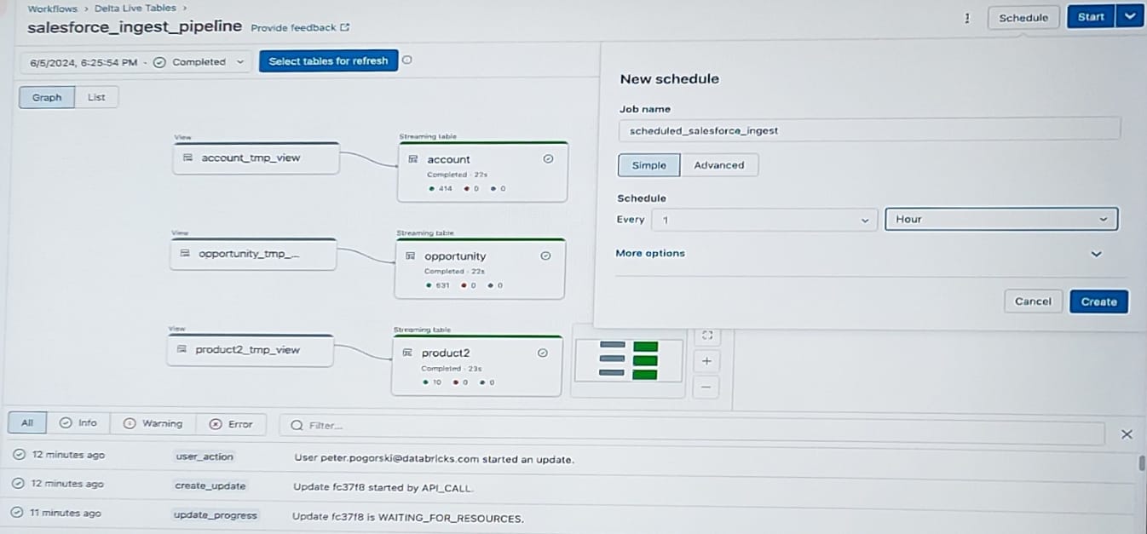The height and width of the screenshot is (534, 1147).
Task: Close the event log panel with X
Action: [1126, 434]
